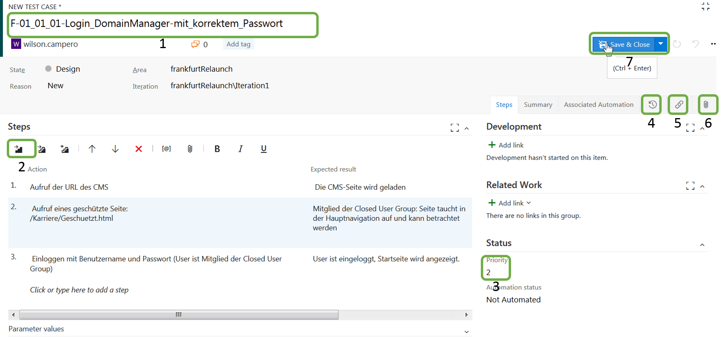Click the test case title field
Image resolution: width=721 pixels, height=338 pixels.
(163, 24)
